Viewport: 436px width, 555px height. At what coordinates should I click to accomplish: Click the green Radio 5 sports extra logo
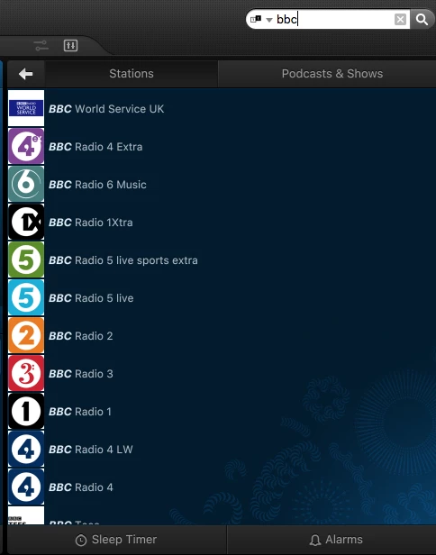(26, 259)
